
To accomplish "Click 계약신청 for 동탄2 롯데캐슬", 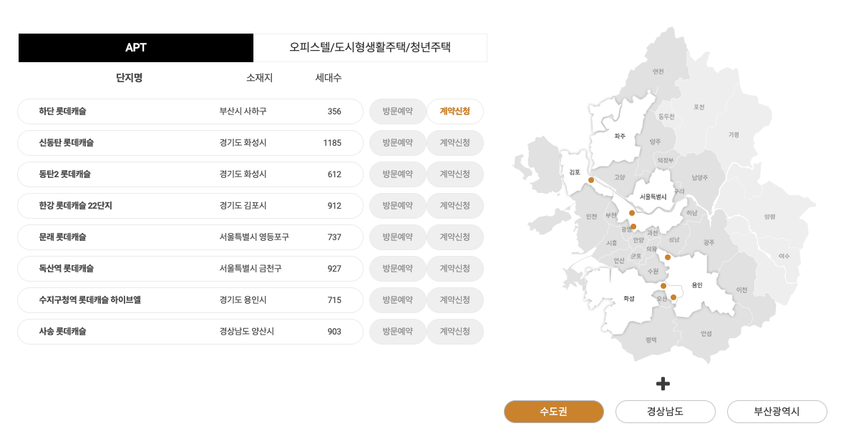I will (x=454, y=174).
